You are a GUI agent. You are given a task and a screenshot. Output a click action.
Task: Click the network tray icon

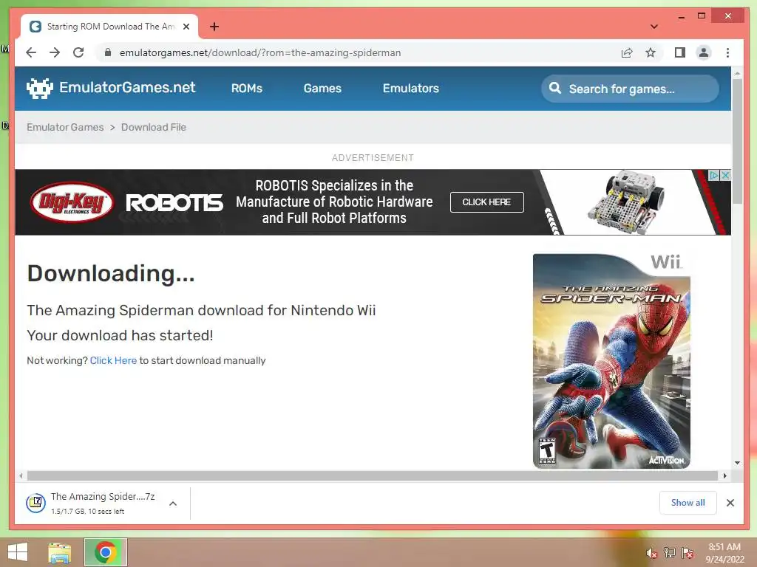[x=670, y=553]
